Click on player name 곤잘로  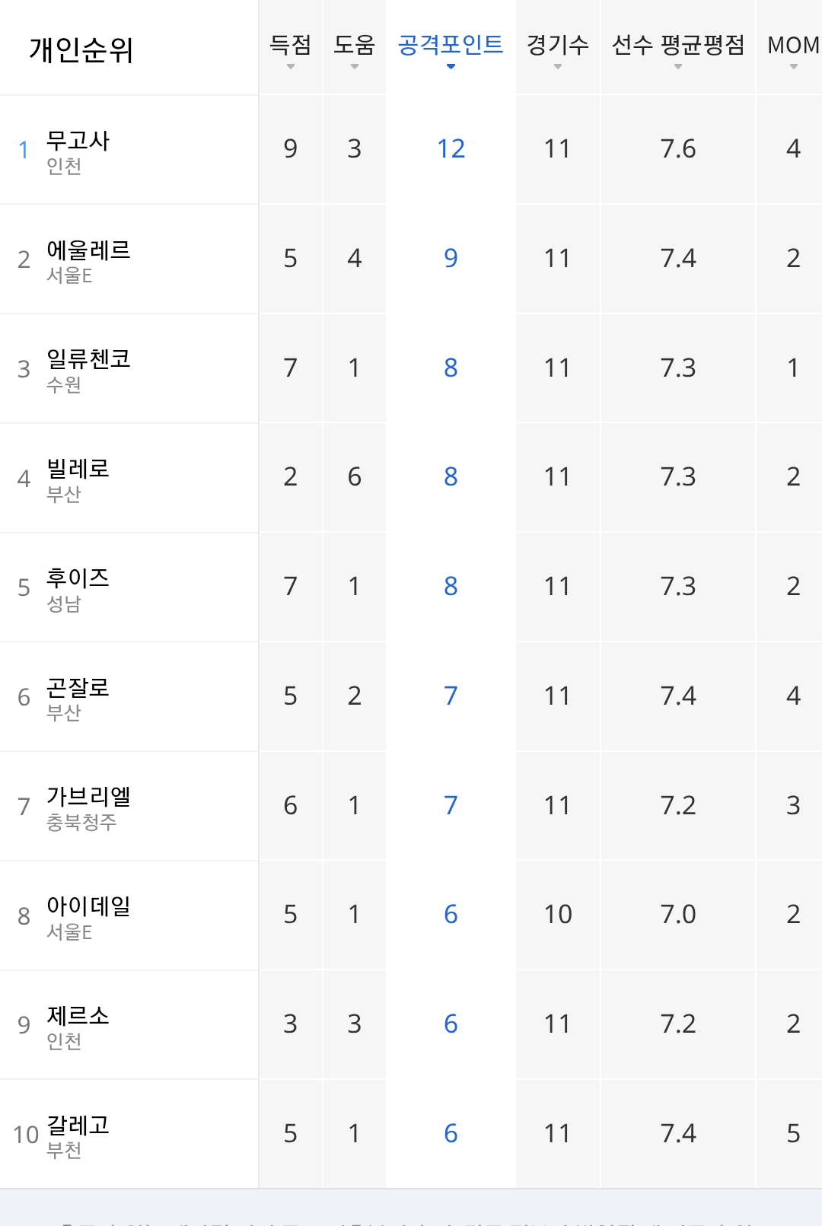78,688
